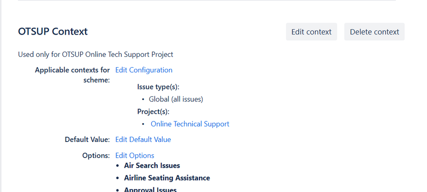The height and width of the screenshot is (192, 427).
Task: Open the Edit Configuration link
Action: coord(144,70)
